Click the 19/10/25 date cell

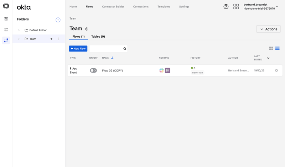point(259,70)
